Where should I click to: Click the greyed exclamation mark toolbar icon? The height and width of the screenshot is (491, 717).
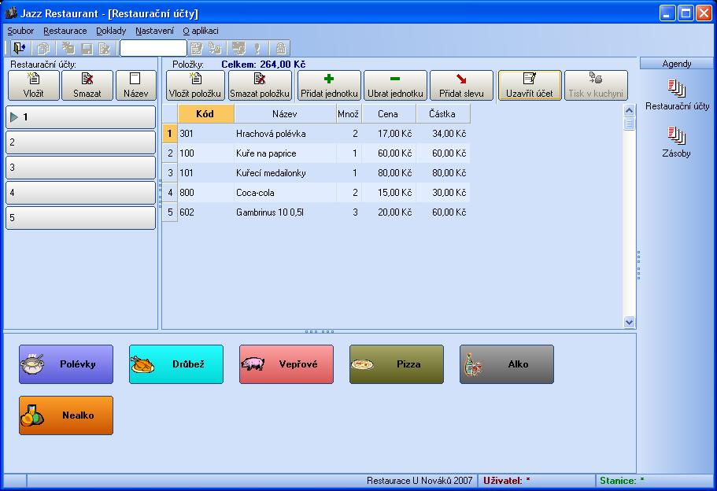point(257,48)
